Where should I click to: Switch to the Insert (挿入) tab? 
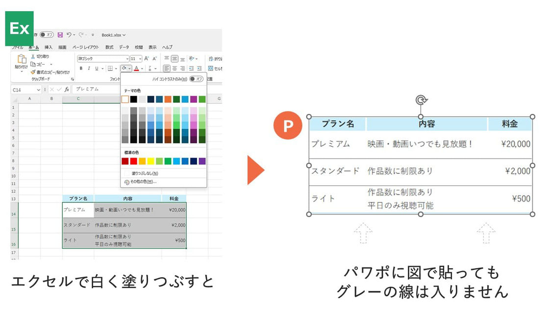coord(48,47)
